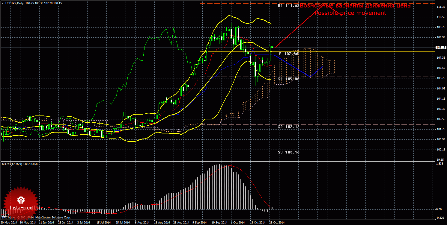This screenshot has height=225, width=447.
Task: Click the S2 102.12 support label
Action: 288,127
